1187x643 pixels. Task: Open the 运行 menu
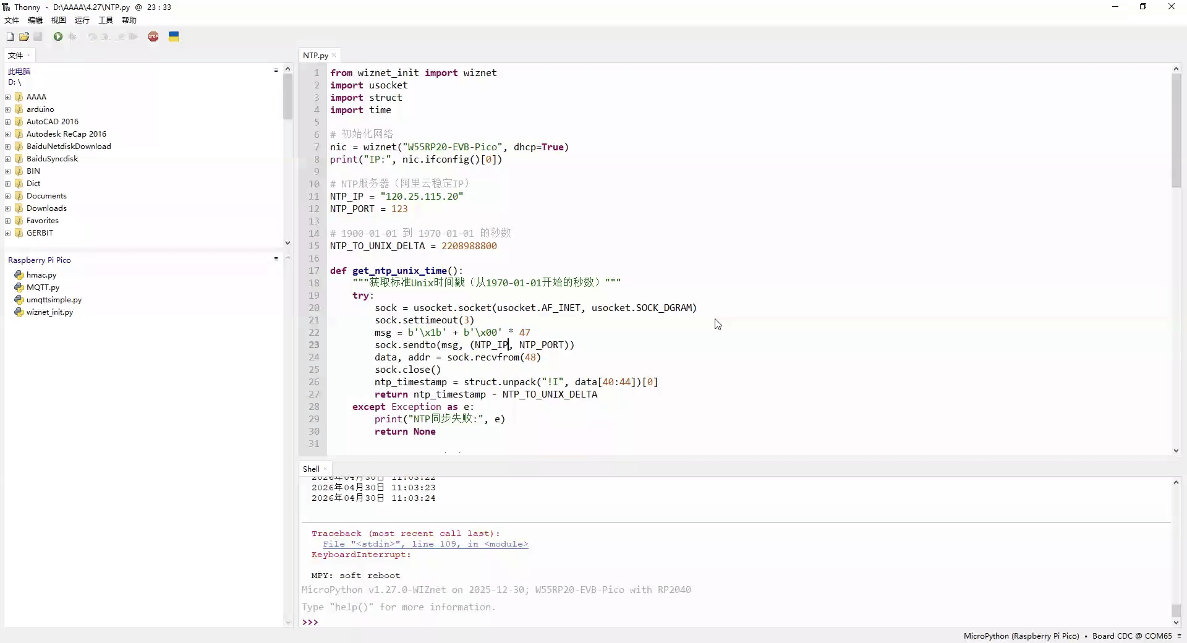tap(82, 20)
